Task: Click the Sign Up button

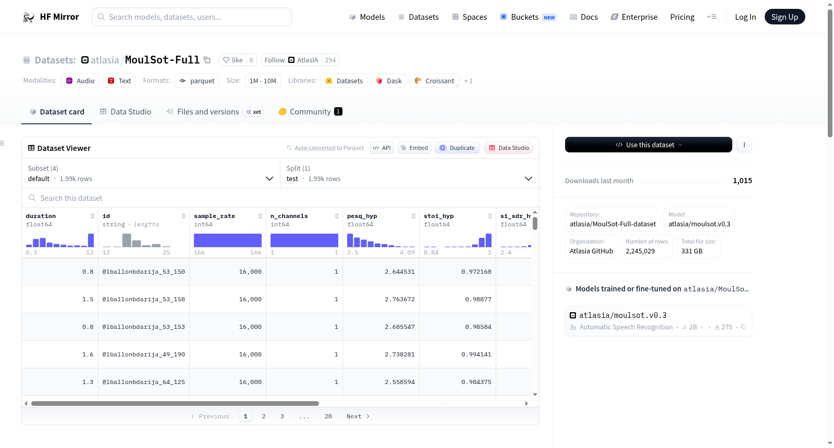Action: (784, 17)
